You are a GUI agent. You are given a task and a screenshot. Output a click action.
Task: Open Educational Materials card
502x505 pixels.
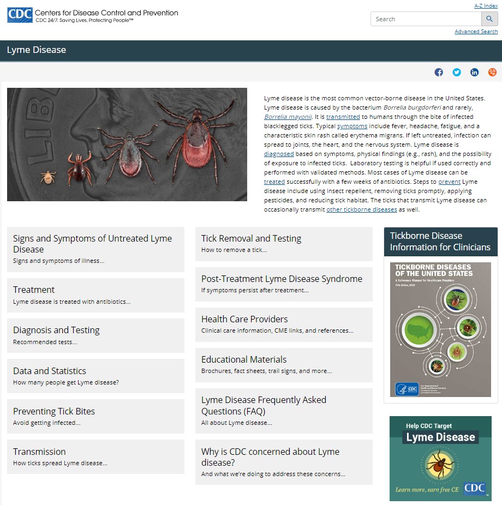tap(284, 365)
